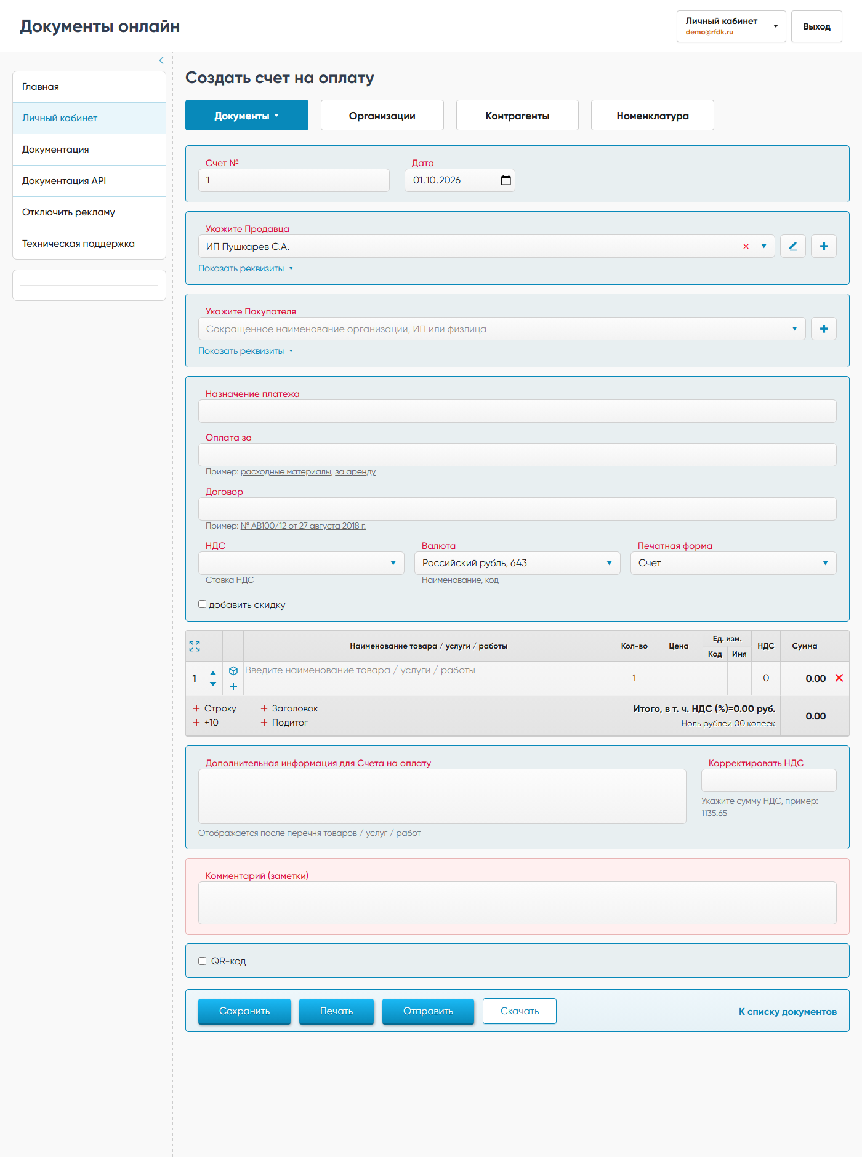Expand the Личный кабинет account arrow

[x=776, y=26]
